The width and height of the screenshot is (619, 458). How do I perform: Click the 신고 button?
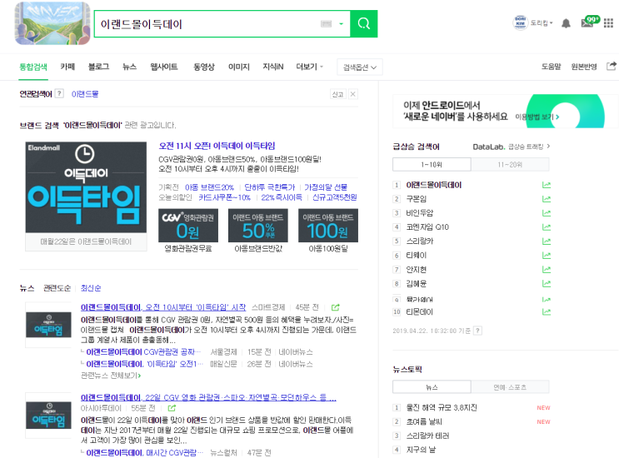[x=337, y=94]
